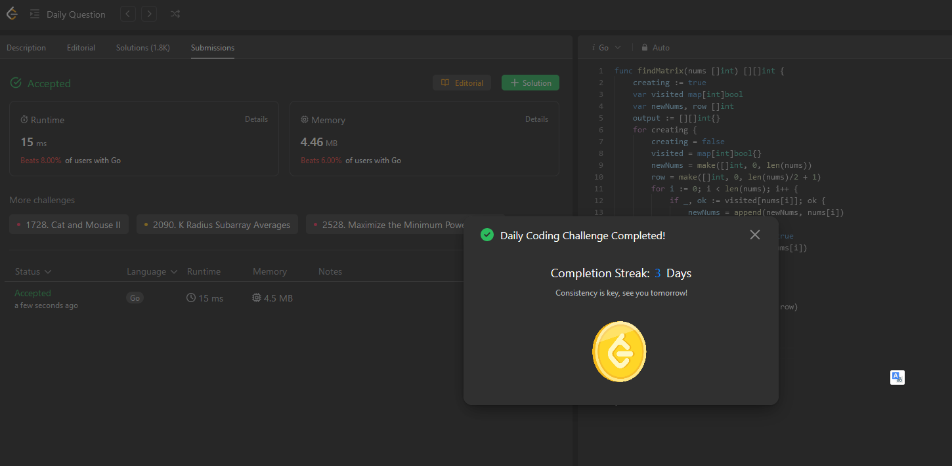Screen dimensions: 952x466
Task: Expand the Language filter dropdown
Action: (152, 271)
